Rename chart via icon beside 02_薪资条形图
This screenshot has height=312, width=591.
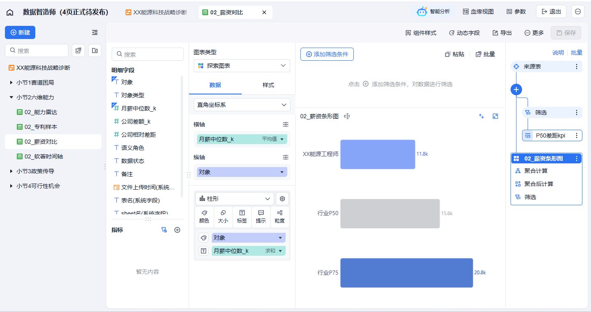347,116
